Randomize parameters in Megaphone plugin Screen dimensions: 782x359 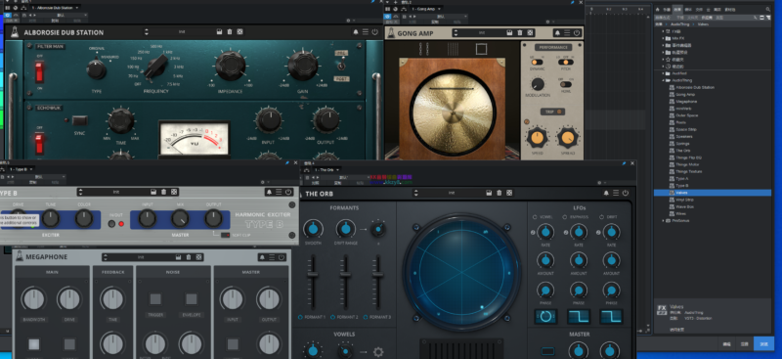point(199,257)
